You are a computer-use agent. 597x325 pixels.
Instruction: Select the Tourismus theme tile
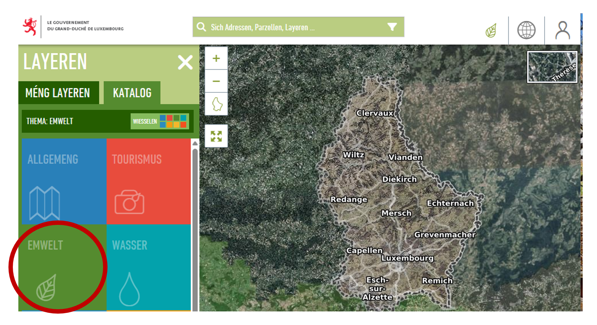coord(148,181)
